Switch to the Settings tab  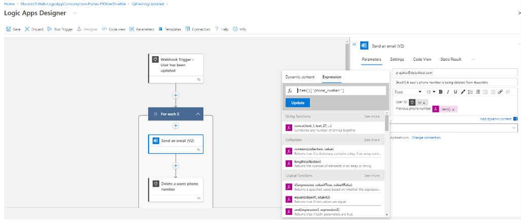click(x=397, y=59)
